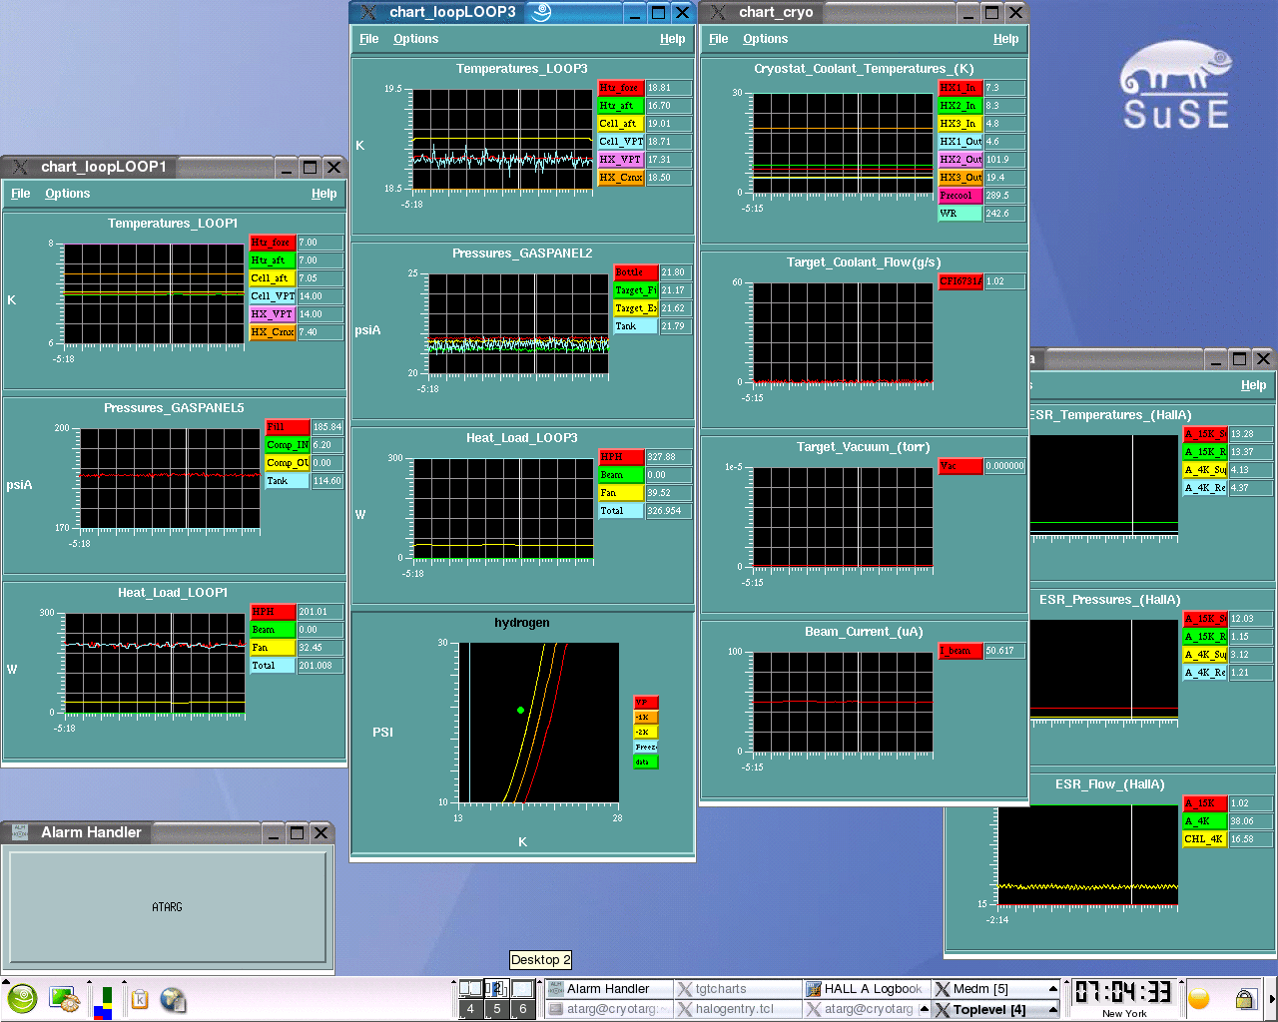Switch to desktop 6 in pager
The width and height of the screenshot is (1278, 1022).
click(522, 1009)
